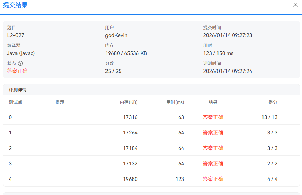
Task: Click the 测试点 column header
Action: (x=15, y=102)
